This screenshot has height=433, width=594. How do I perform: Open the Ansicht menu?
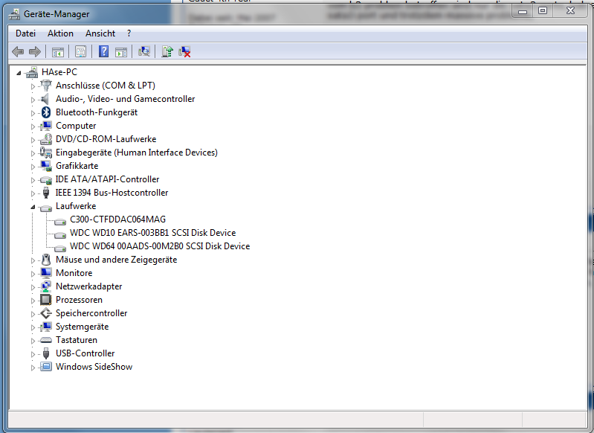click(x=100, y=33)
